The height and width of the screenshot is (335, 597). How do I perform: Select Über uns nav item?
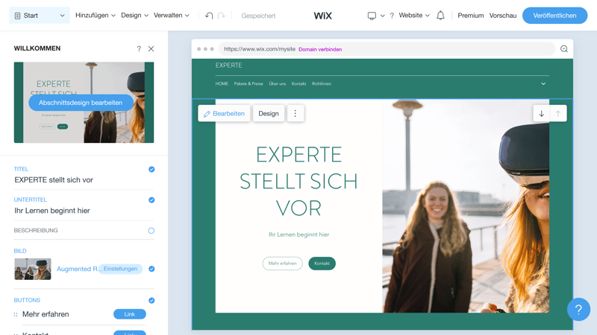(x=277, y=83)
